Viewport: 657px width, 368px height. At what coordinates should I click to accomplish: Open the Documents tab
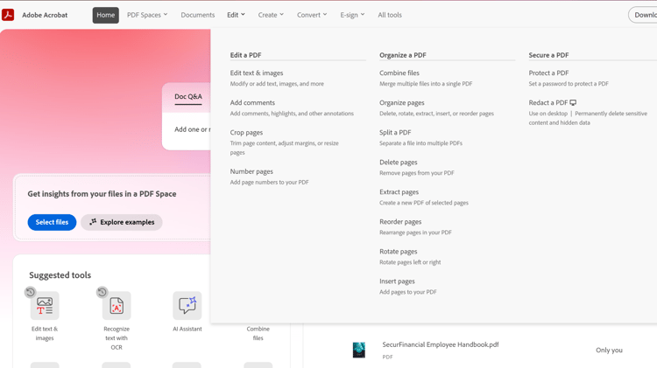[x=198, y=15]
